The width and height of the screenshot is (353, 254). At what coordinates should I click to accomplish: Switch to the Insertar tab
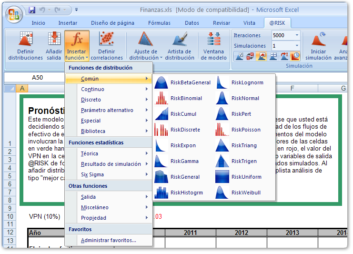point(68,23)
